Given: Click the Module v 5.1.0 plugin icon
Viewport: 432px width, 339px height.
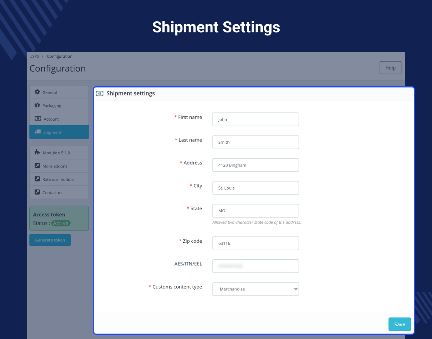Looking at the screenshot, I should pos(37,153).
